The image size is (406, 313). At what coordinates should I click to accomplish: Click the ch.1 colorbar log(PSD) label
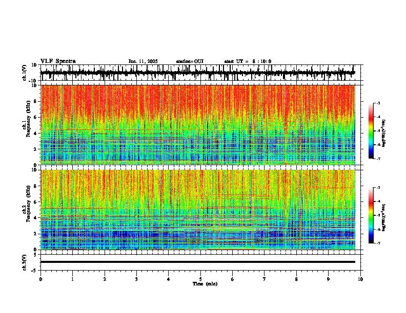pos(384,133)
